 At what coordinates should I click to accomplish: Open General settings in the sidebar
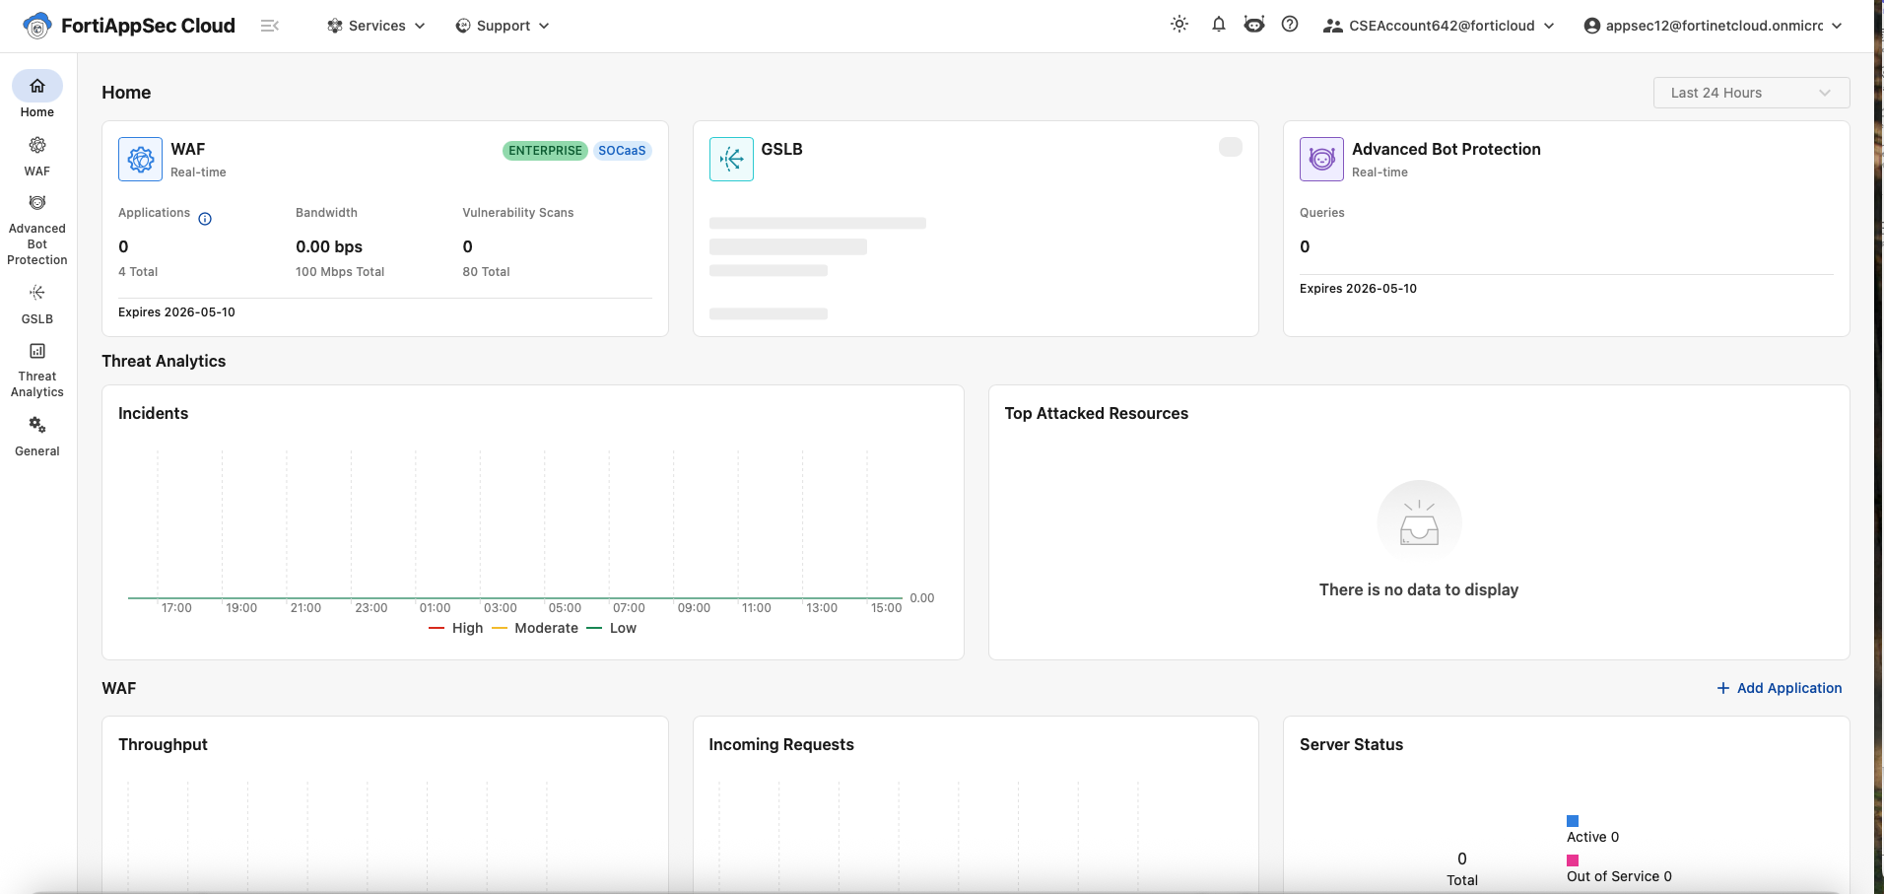pyautogui.click(x=37, y=437)
